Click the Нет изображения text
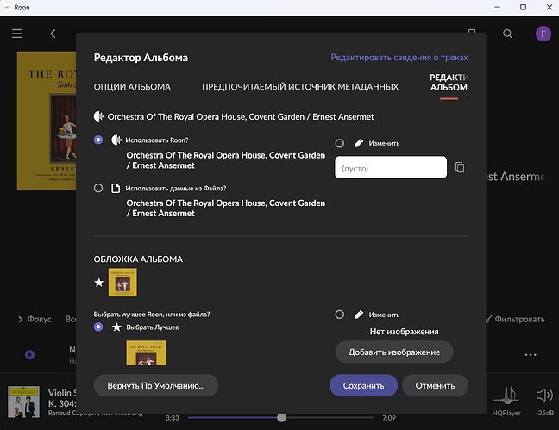This screenshot has width=559, height=430. coord(405,332)
